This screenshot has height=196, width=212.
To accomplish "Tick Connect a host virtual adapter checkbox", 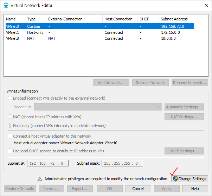I will coord(10,136).
